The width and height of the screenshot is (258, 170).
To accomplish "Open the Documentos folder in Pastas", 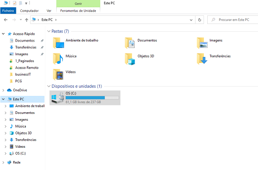I will (130, 43).
